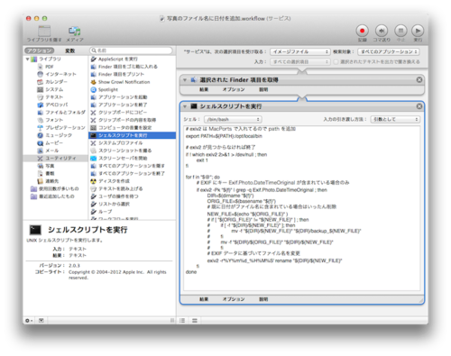
Task: Select the ミュージック category
Action: tap(59, 135)
